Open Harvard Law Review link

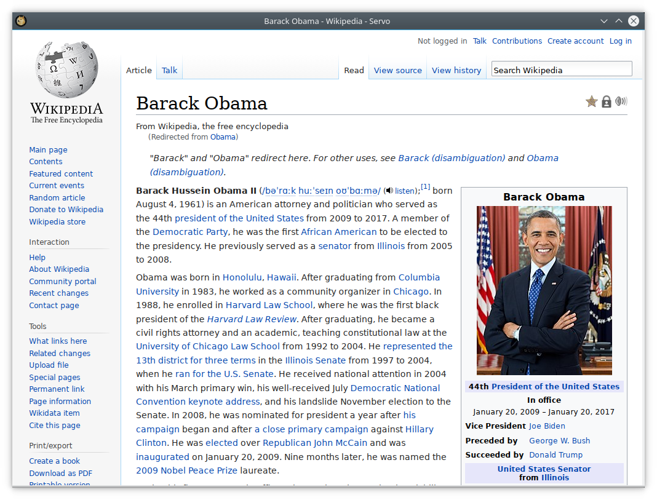(x=252, y=319)
